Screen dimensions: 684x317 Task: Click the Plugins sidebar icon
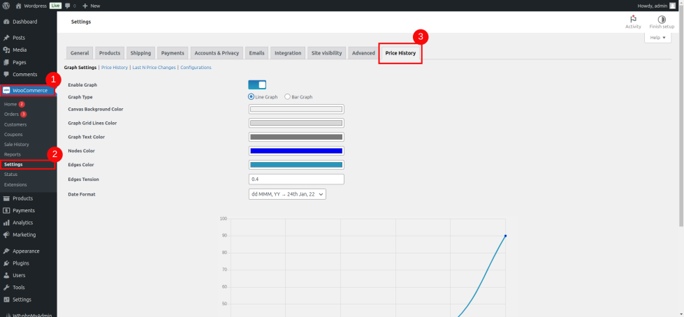coord(6,263)
